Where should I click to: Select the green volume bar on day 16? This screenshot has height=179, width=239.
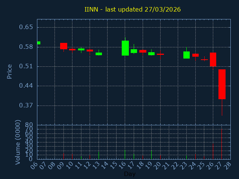125,155
